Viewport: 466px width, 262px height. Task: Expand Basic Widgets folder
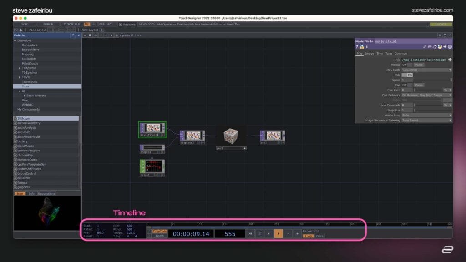point(25,96)
